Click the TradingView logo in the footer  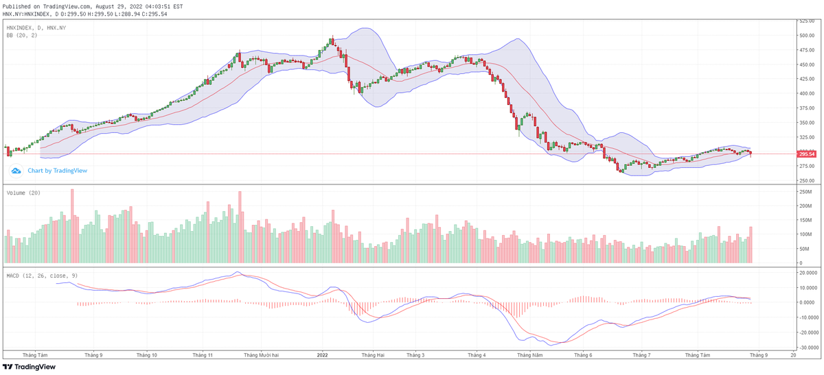tap(30, 367)
